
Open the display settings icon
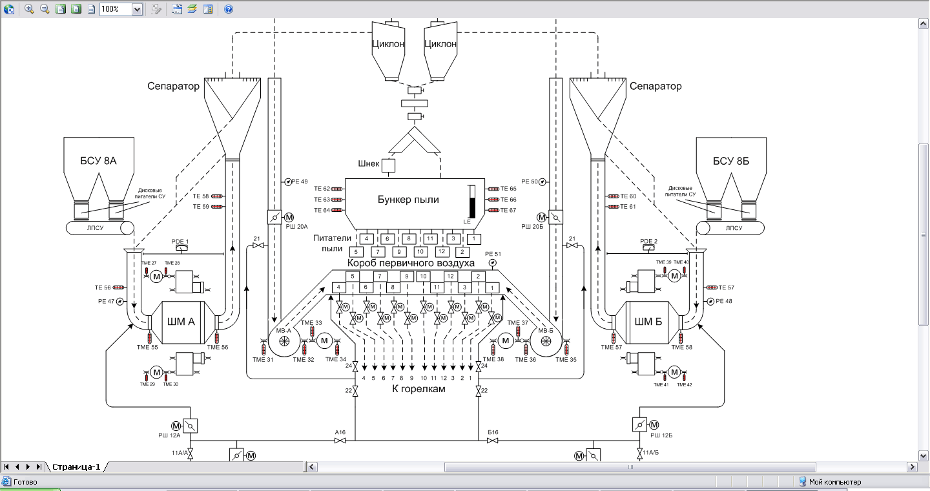(208, 9)
